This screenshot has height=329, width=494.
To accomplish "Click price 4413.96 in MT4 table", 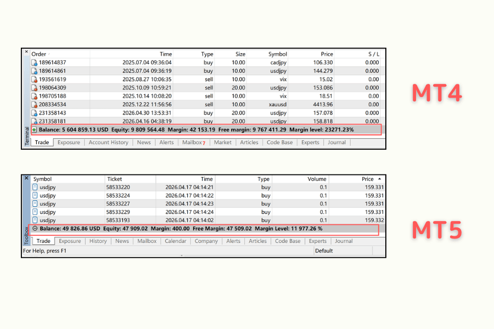I will click(323, 105).
